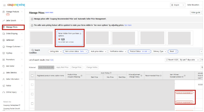Click the Auto Price Bulk Edit button
The height and width of the screenshot is (112, 204).
[46, 67]
